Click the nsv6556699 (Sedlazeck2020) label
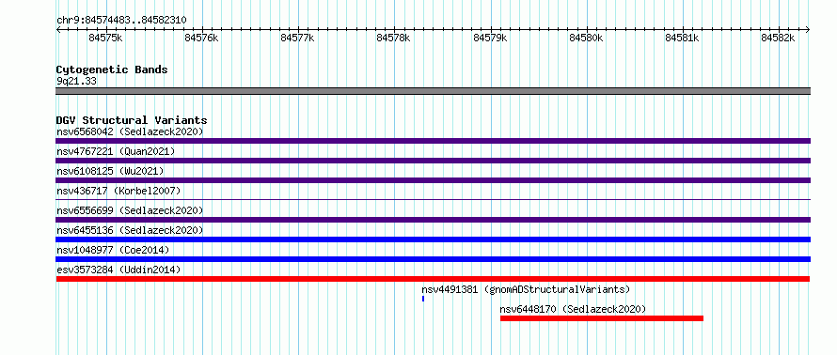This screenshot has width=837, height=355. coord(130,210)
